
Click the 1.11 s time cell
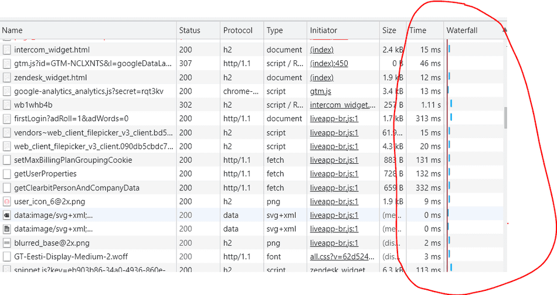(x=431, y=105)
